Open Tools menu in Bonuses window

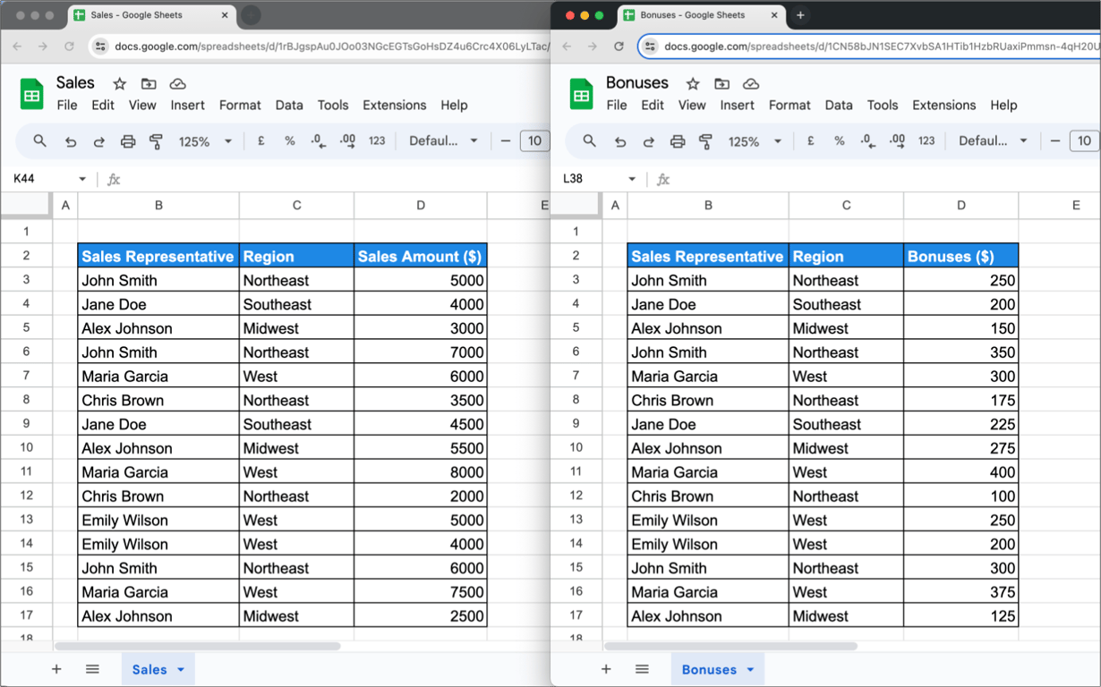tap(883, 105)
